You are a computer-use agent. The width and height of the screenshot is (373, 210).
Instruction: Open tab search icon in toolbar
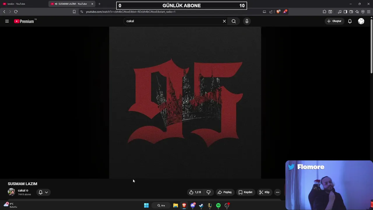click(x=330, y=12)
